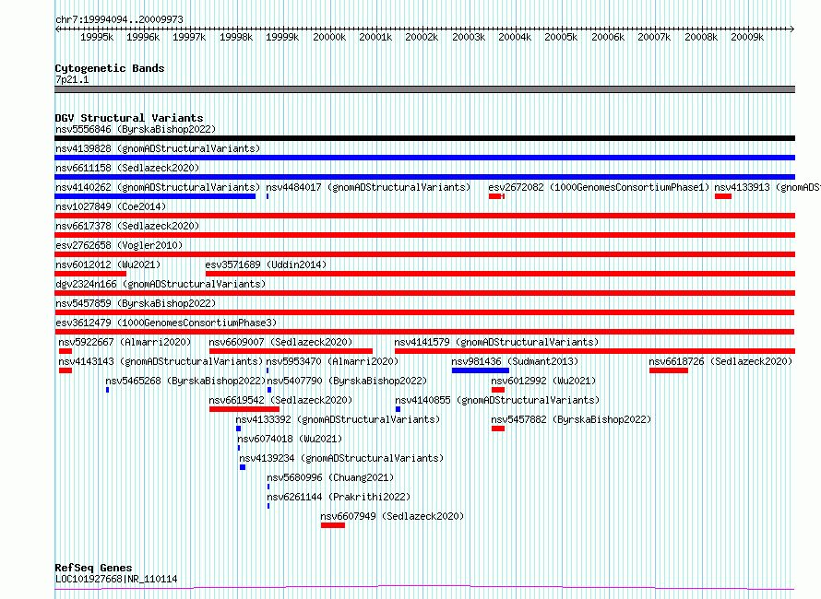Open the esv2762658 (Vogler2010) label
This screenshot has height=599, width=821.
[119, 245]
